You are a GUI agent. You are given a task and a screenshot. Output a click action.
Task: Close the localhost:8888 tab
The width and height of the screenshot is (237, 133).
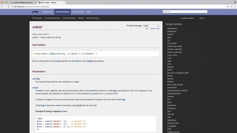click(x=36, y=3)
